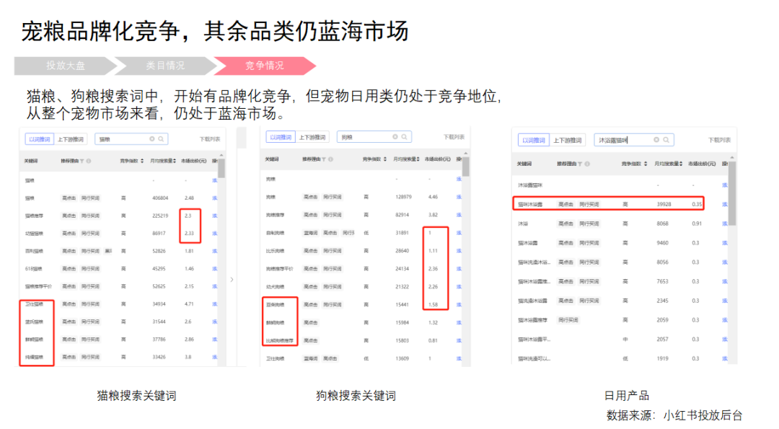Click the daily products table scrollbar thumb

tap(732, 193)
